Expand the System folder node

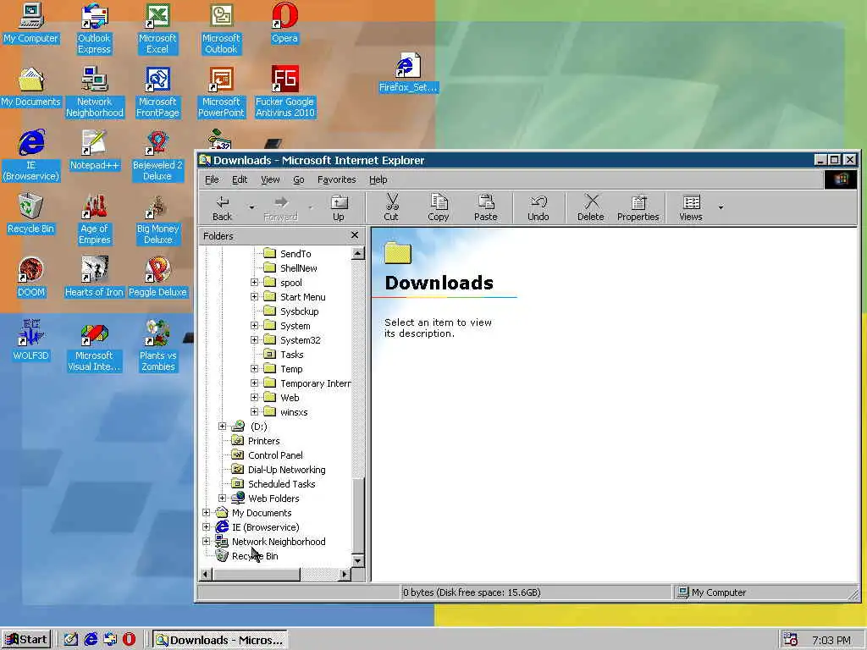(254, 326)
